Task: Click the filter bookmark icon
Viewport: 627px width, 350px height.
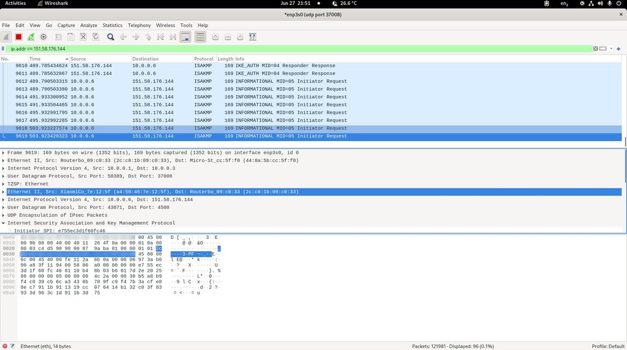Action: [4, 48]
